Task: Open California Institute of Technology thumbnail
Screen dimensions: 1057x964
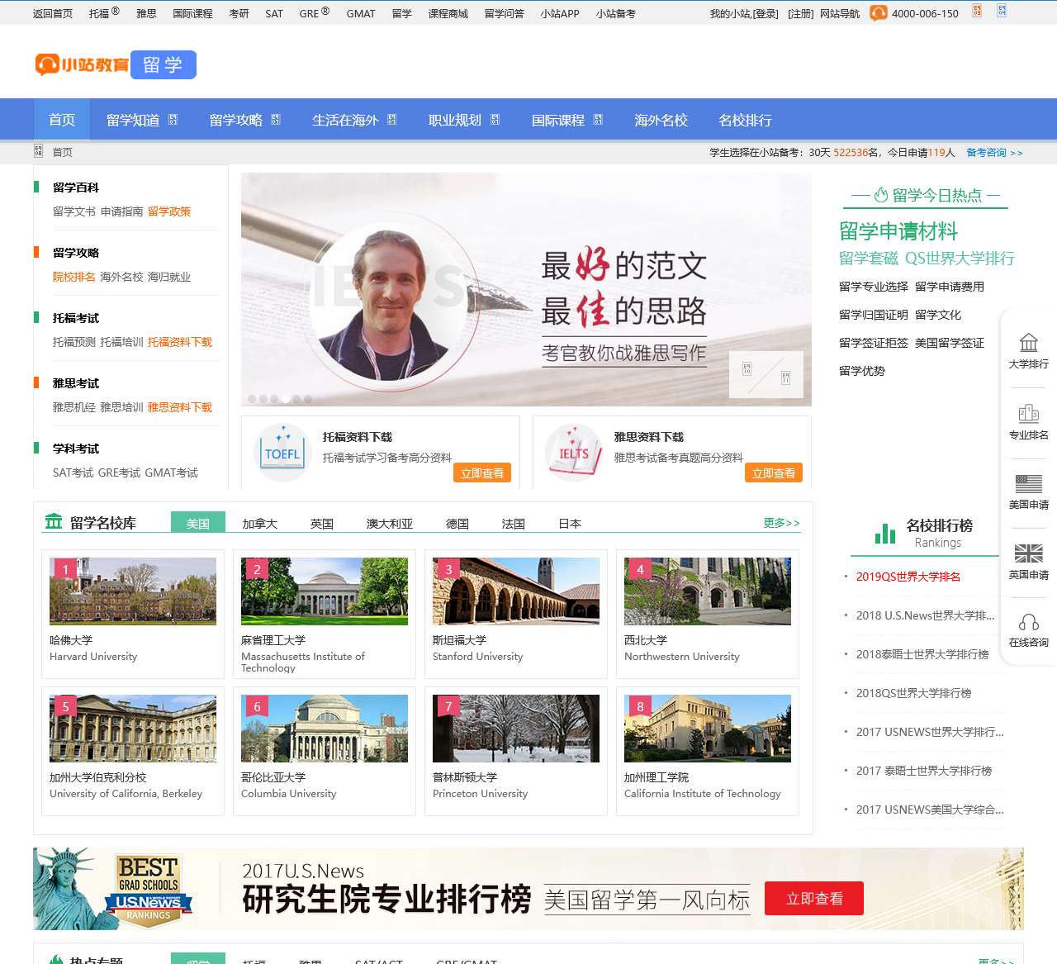Action: click(x=708, y=728)
